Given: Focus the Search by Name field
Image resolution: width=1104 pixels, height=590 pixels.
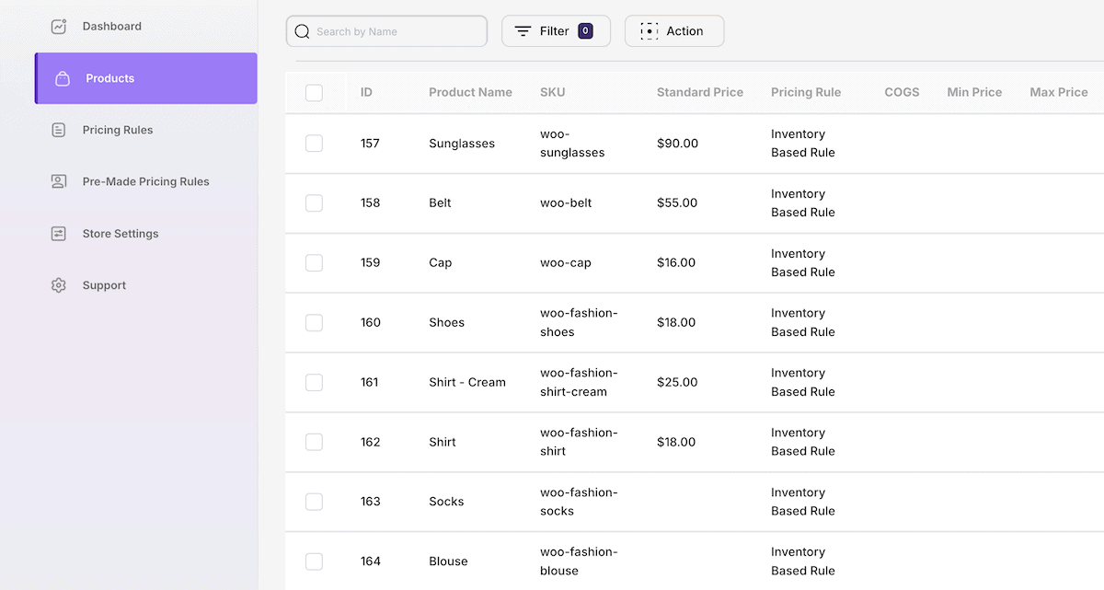Looking at the screenshot, I should [386, 31].
